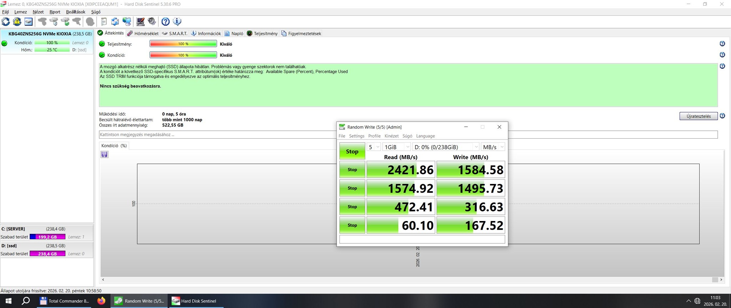Click Stop button beside 472.41 read result
731x308 pixels.
tap(352, 207)
